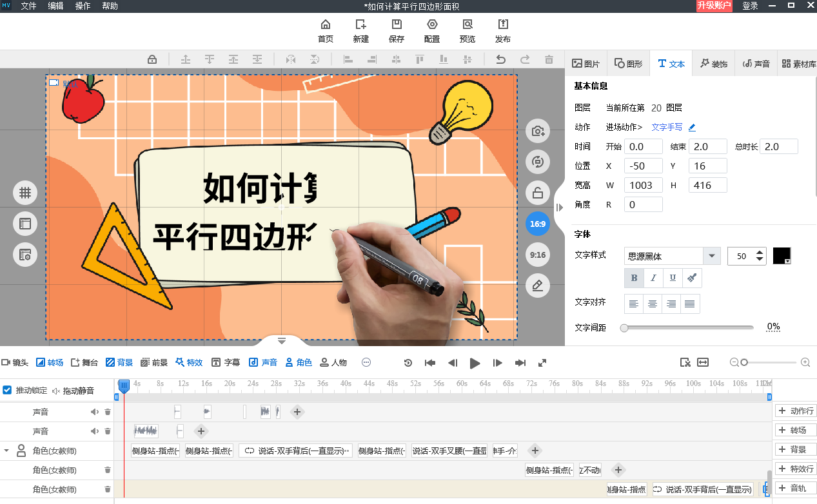
Task: Play the timeline with play button
Action: click(475, 363)
